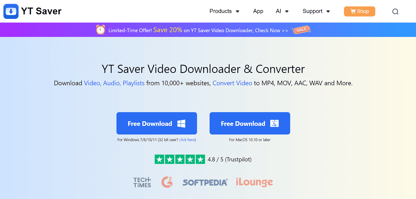Click the alarm clock icon in banner
416x199 pixels.
click(101, 30)
